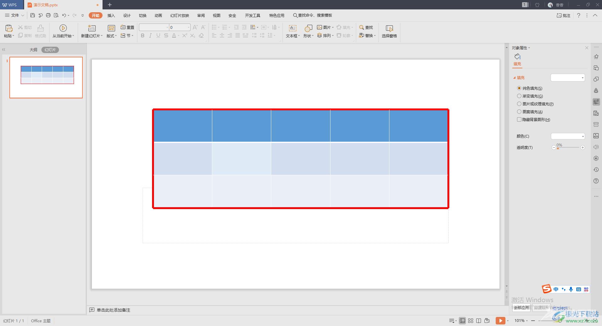Click the Text Box (文本框) icon

pos(293,28)
